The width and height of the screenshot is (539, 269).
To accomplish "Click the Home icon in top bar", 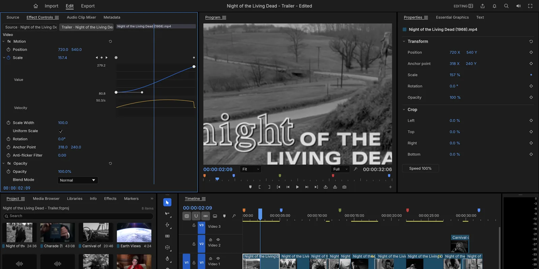I will (x=36, y=6).
